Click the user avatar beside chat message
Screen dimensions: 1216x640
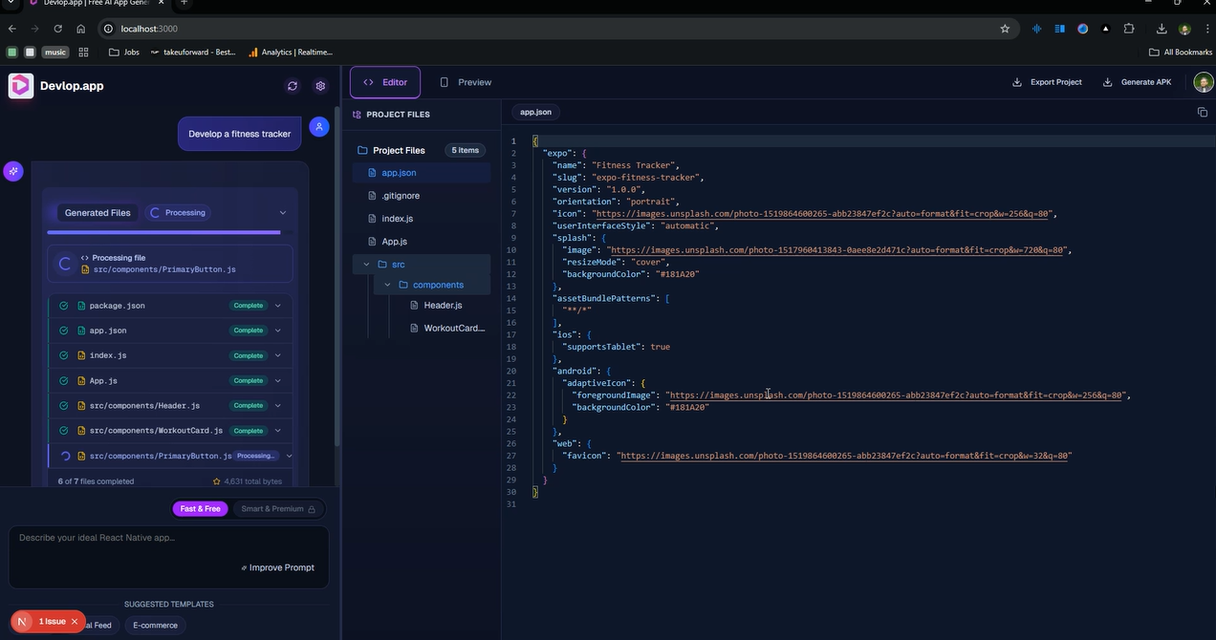(x=319, y=126)
